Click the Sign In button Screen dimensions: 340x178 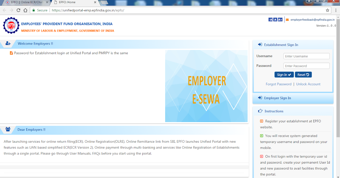coord(284,75)
